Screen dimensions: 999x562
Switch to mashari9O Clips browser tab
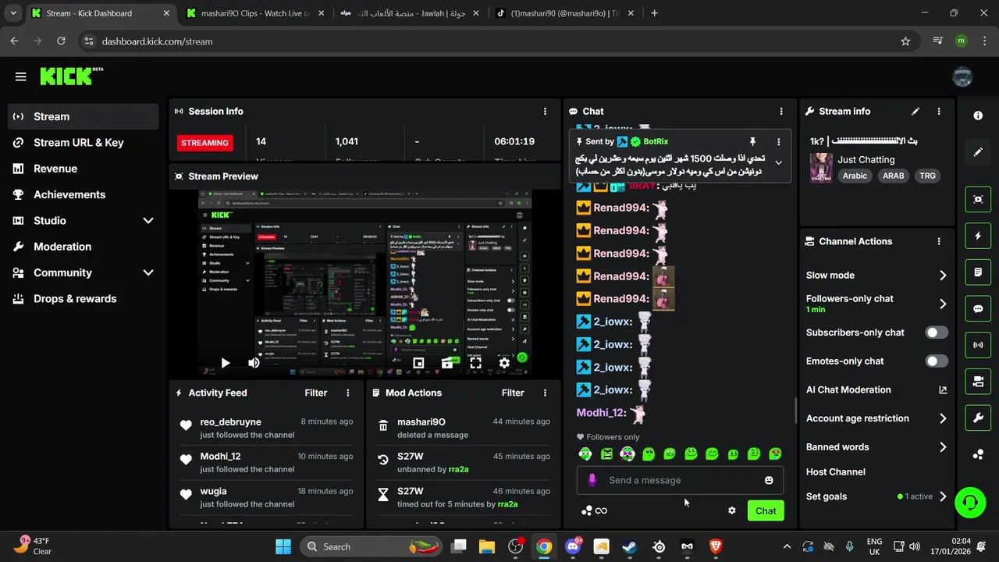click(x=255, y=13)
